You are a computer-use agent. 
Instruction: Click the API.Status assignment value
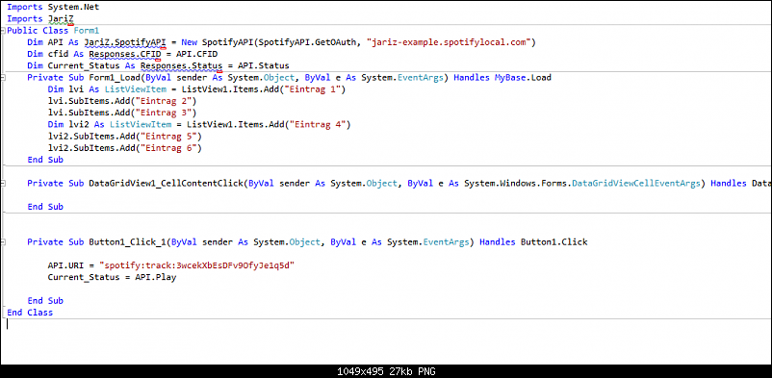click(x=264, y=66)
